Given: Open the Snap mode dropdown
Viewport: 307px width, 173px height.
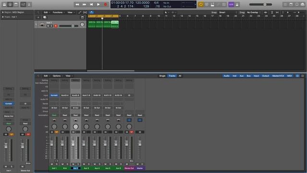Looking at the screenshot, I should coord(228,12).
